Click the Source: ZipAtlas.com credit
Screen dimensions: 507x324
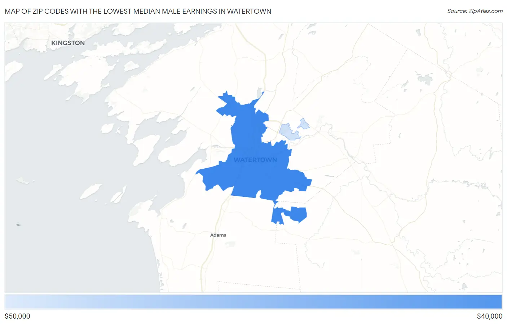tap(475, 11)
